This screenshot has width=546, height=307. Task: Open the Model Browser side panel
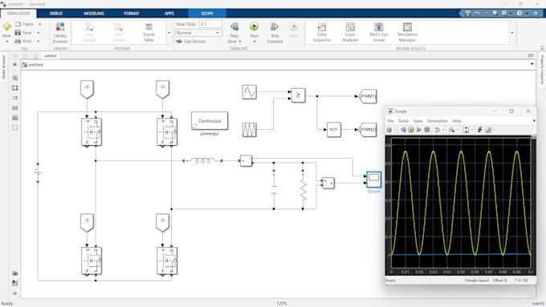click(3, 67)
